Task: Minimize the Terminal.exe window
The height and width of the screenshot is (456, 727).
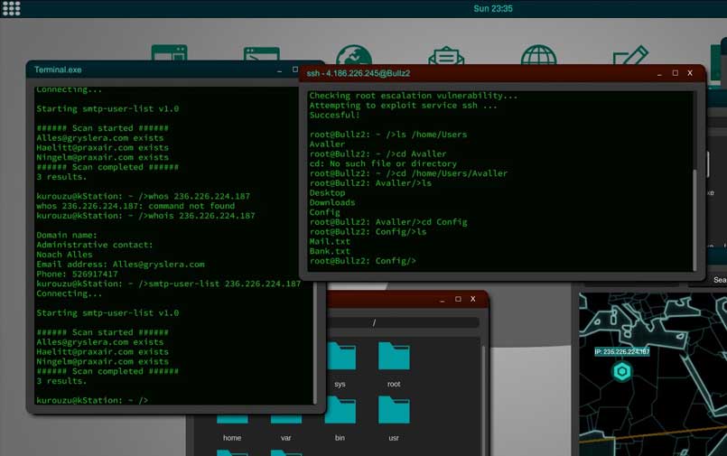Action: click(x=279, y=70)
